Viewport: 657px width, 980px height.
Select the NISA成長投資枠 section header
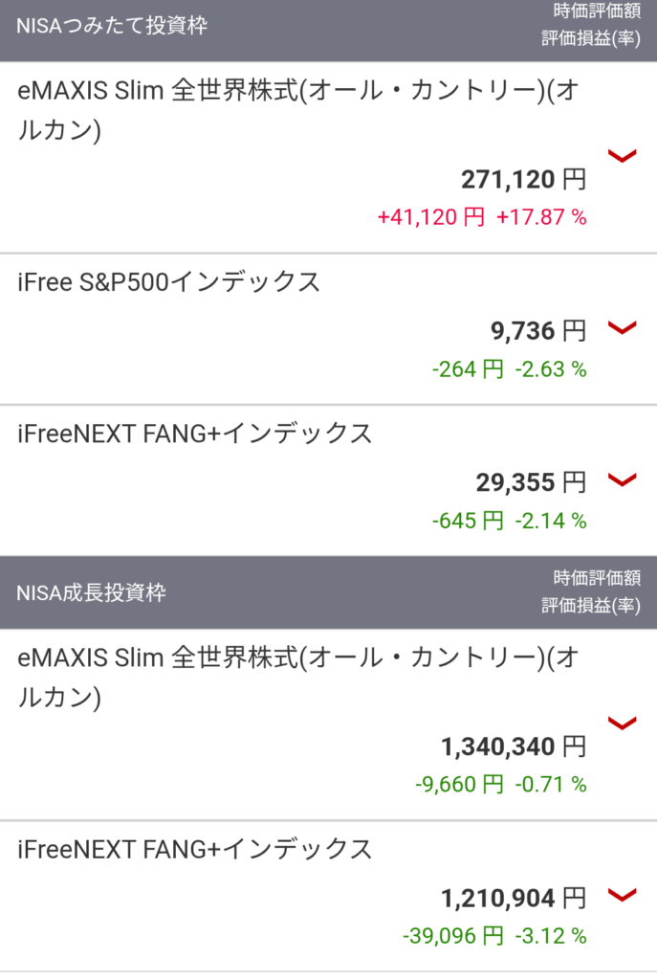click(91, 592)
